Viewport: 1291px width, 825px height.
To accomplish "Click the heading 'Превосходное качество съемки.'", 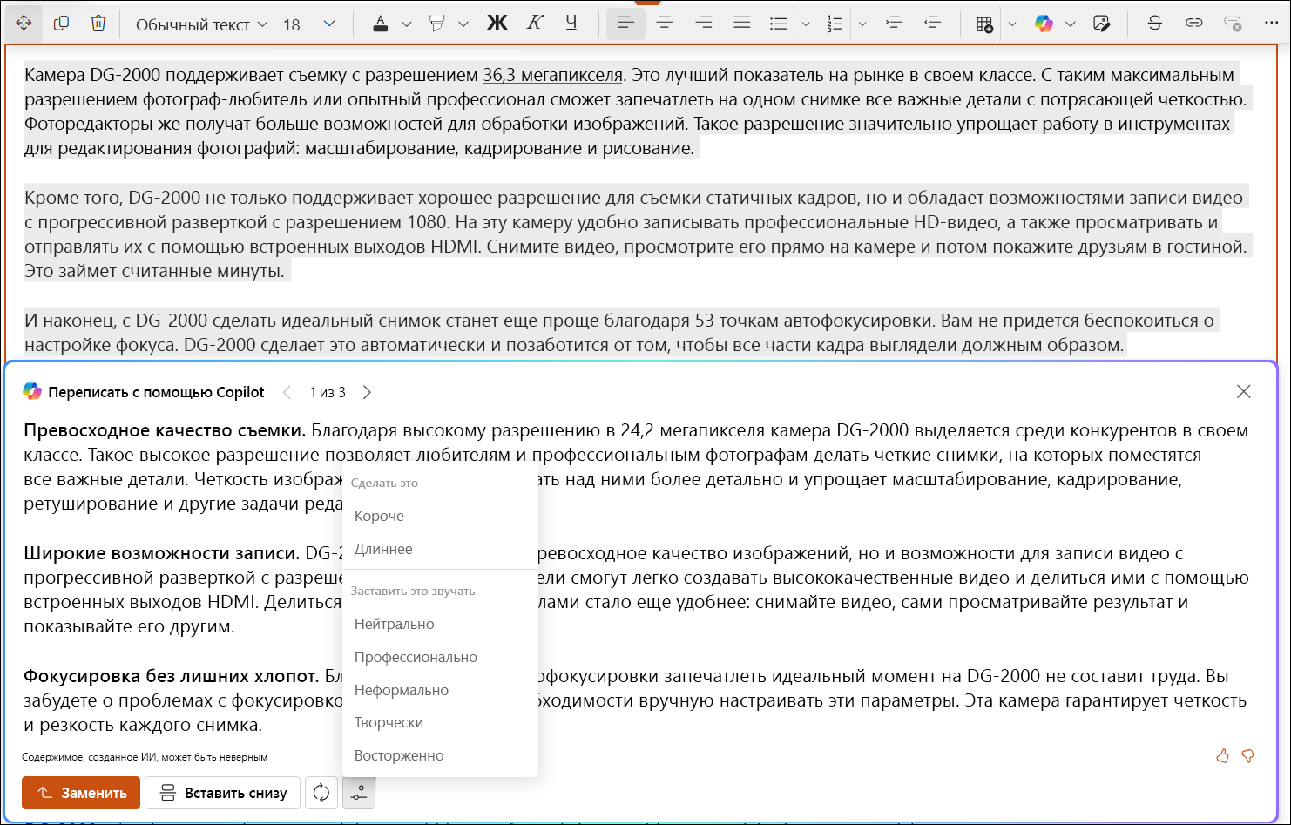I will coord(165,430).
